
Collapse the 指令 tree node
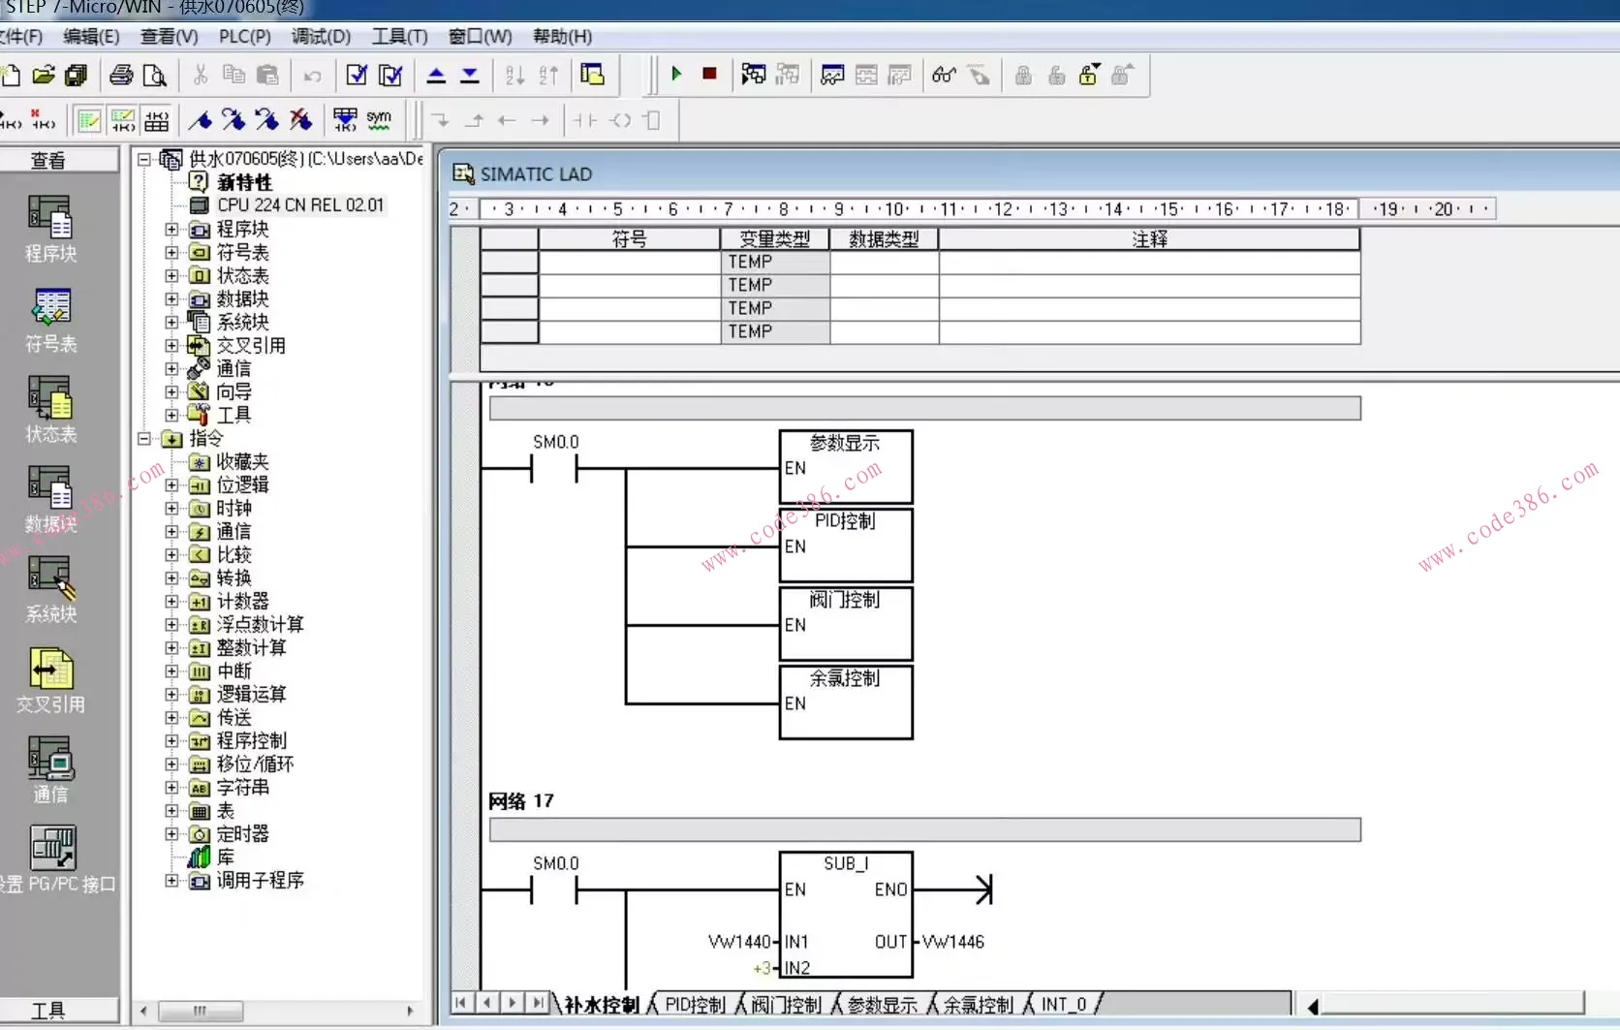click(x=144, y=439)
